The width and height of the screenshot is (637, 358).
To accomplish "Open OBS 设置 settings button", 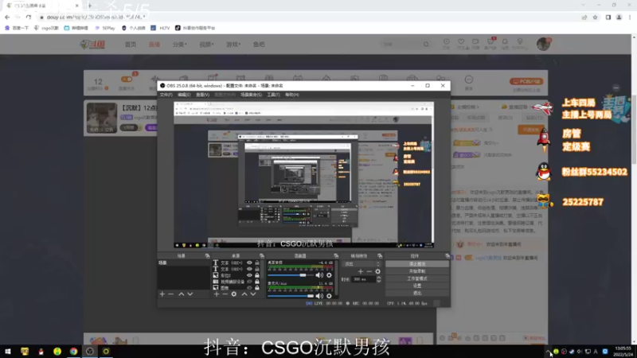I will point(417,286).
